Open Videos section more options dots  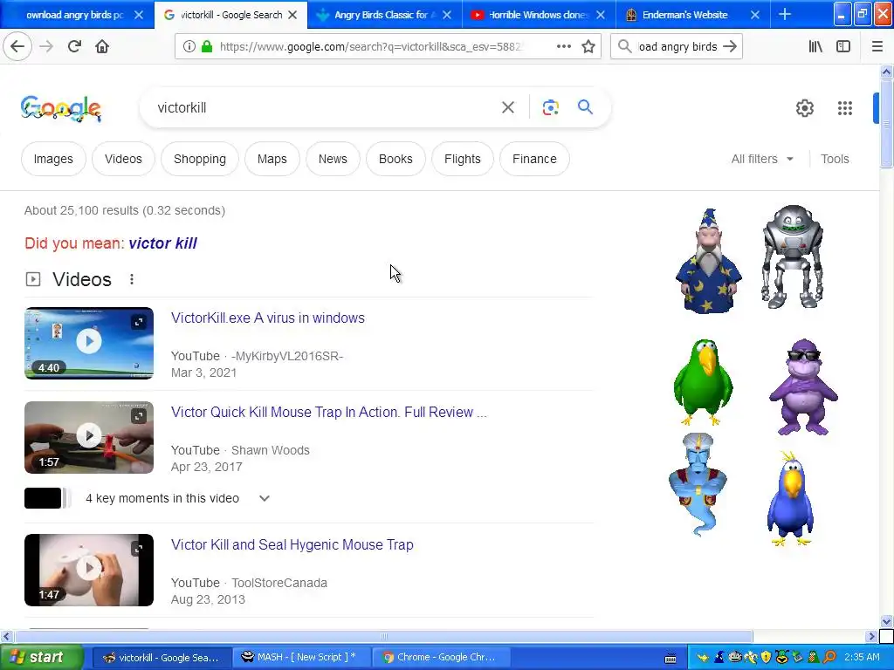point(132,279)
